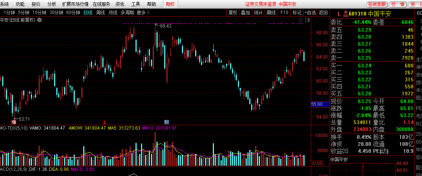Click the 53.71 low price label
This screenshot has width=422, height=176.
[x=24, y=119]
